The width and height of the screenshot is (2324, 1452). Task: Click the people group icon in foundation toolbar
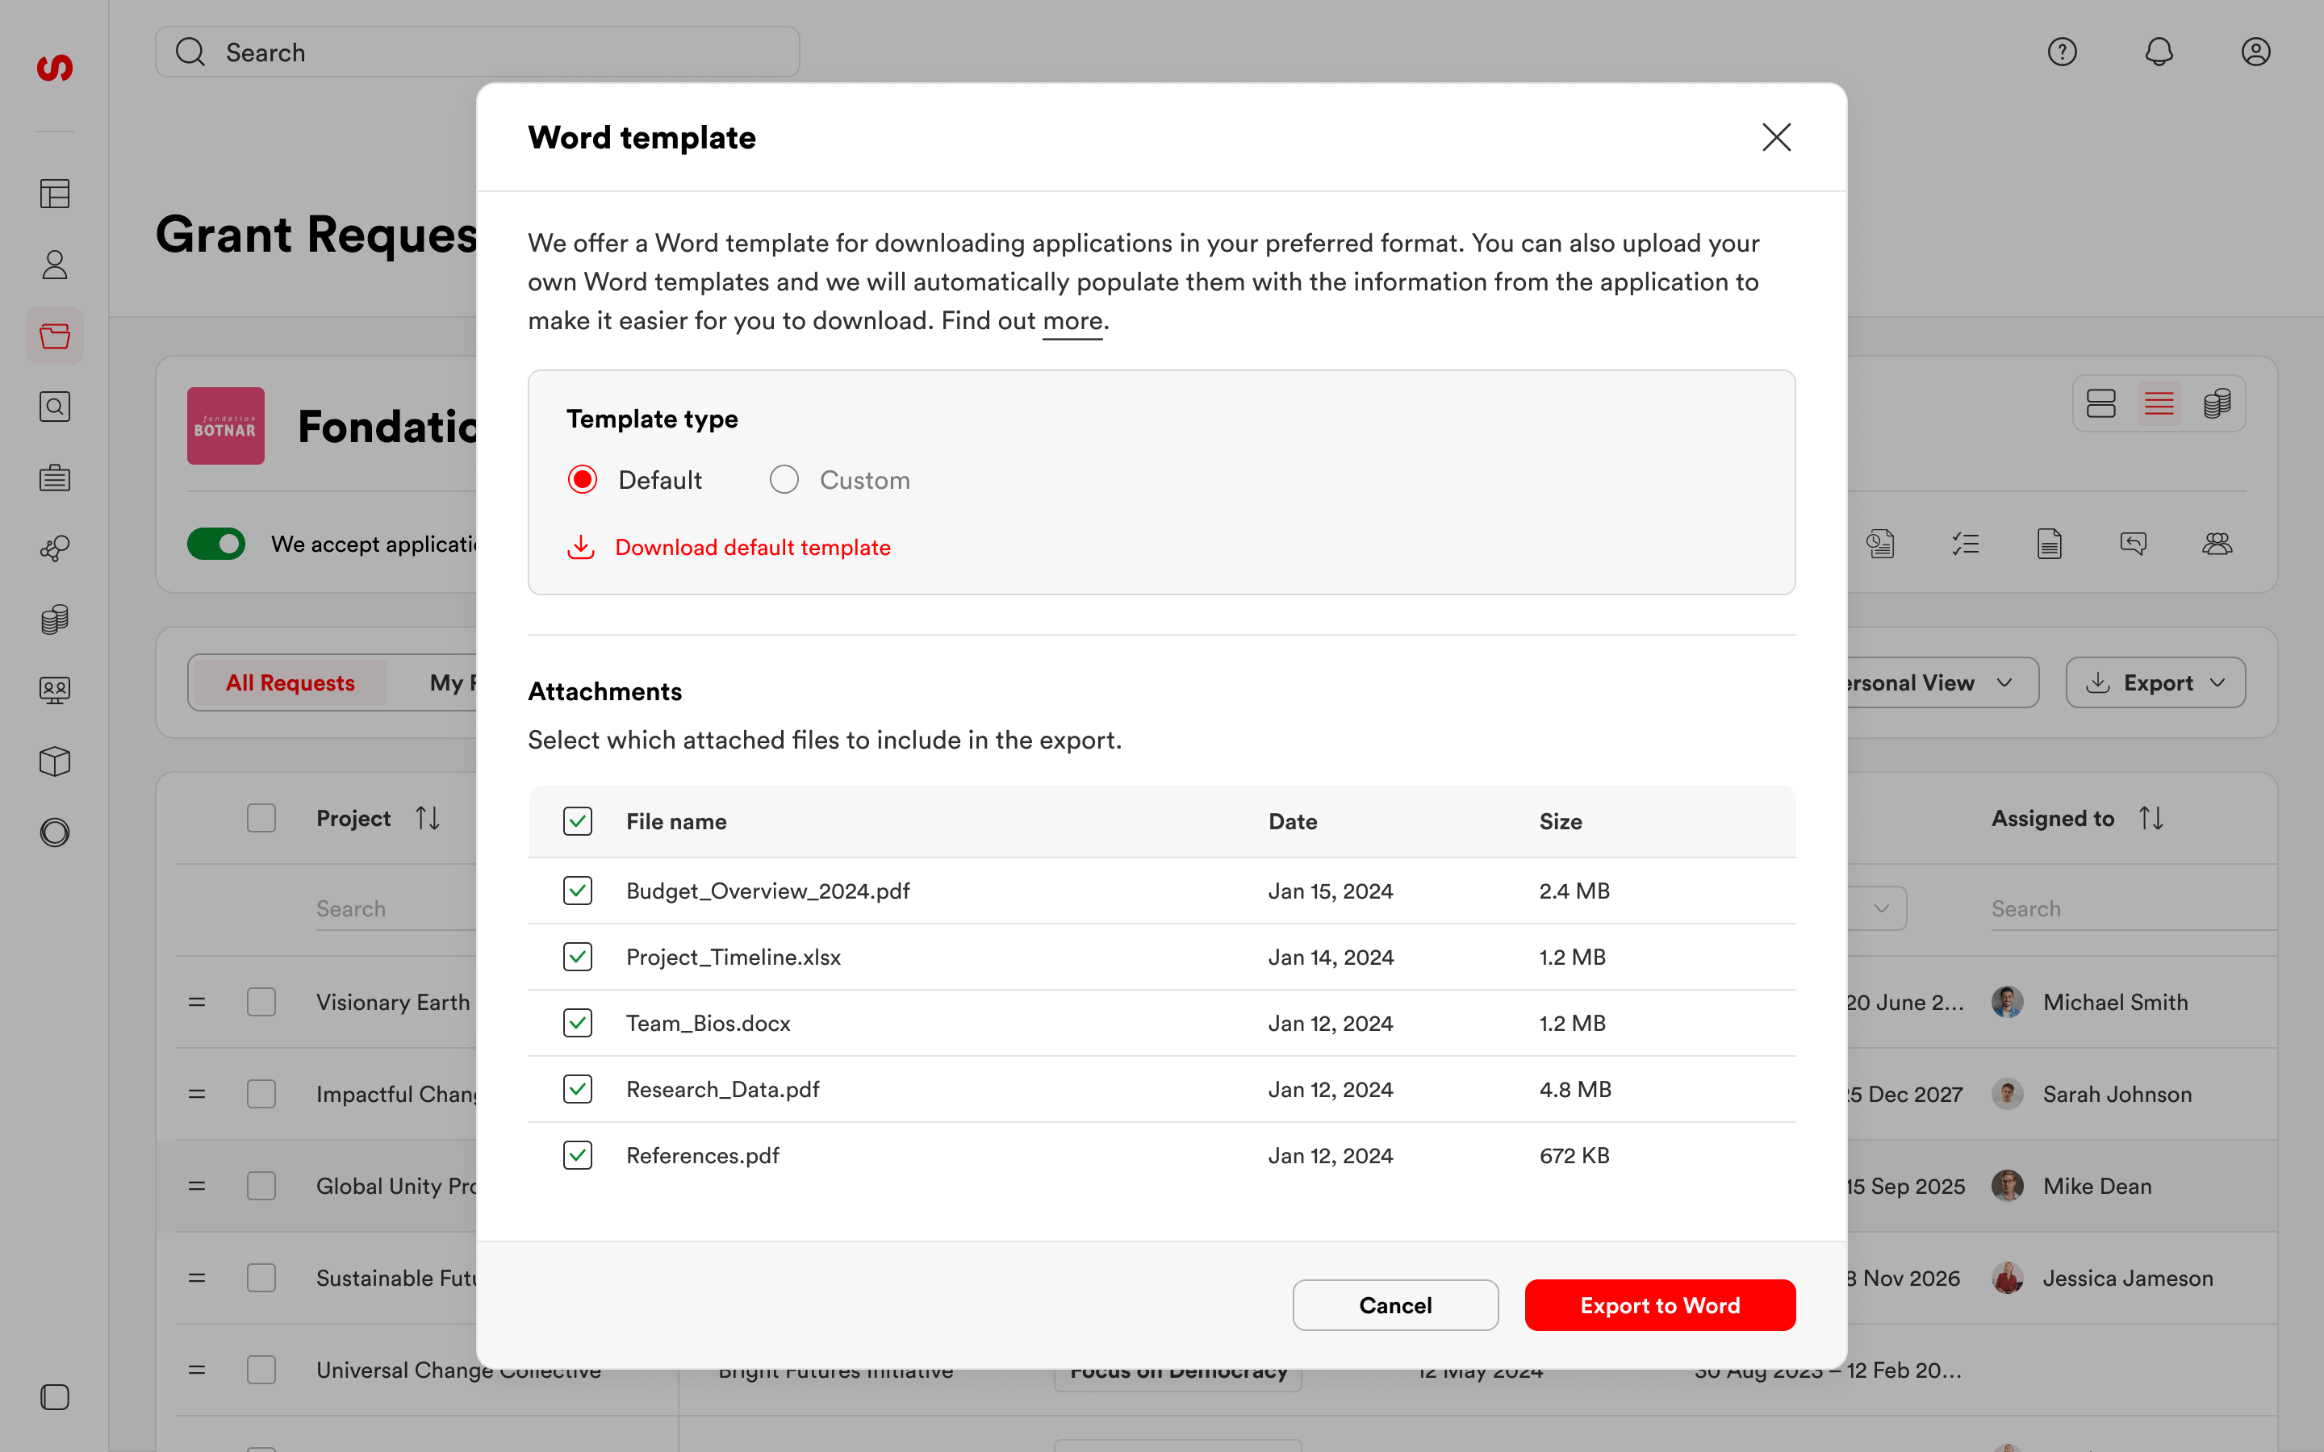(2217, 544)
